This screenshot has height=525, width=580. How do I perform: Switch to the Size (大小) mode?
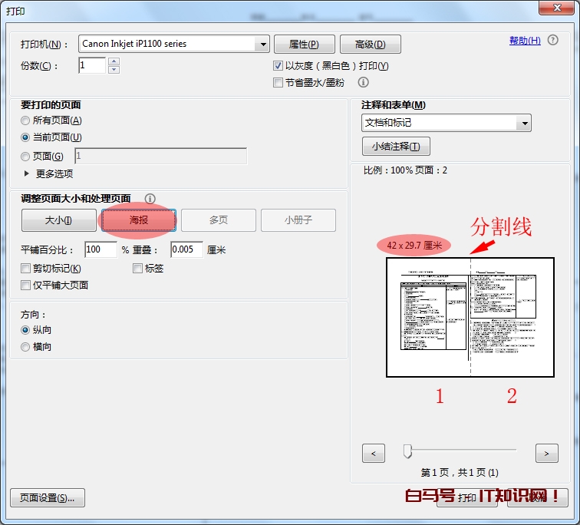coord(59,220)
